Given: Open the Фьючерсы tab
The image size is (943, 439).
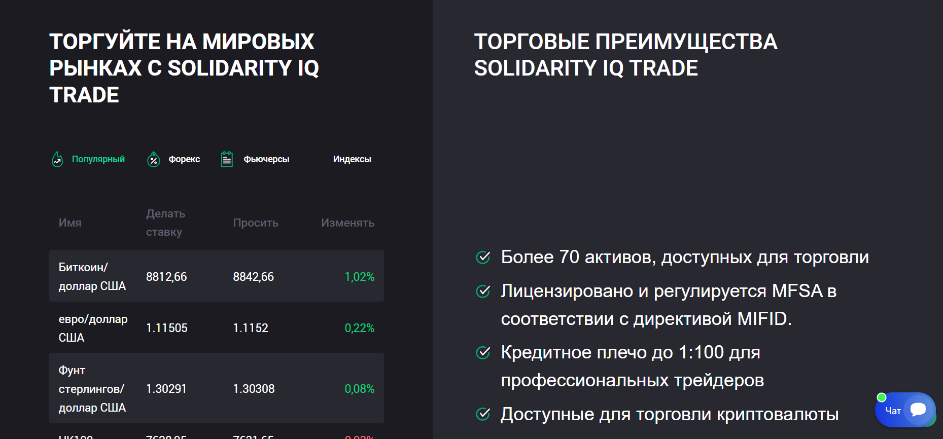Looking at the screenshot, I should click(265, 159).
